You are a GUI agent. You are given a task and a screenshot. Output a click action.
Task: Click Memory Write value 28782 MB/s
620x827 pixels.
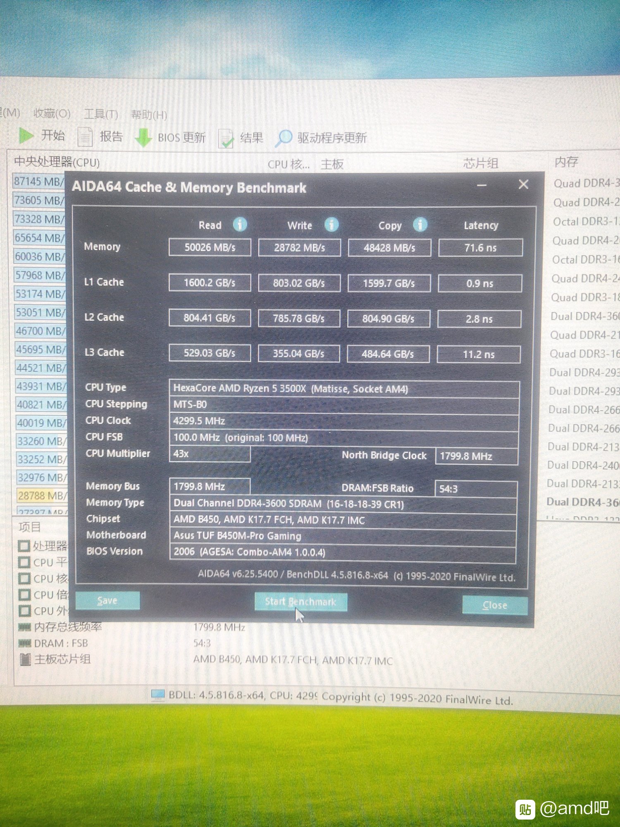tap(300, 248)
